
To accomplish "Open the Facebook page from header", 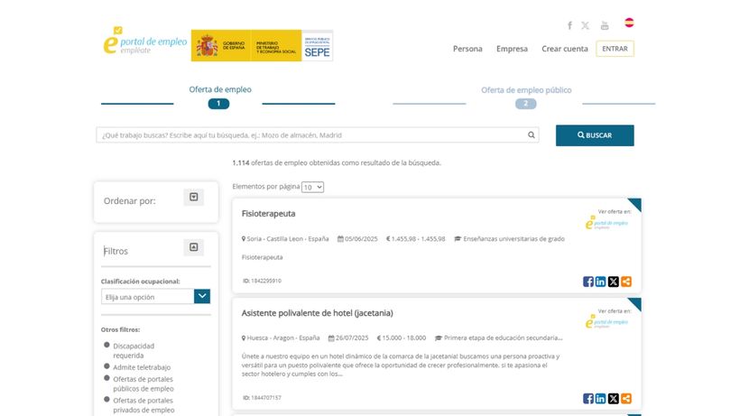I will point(569,25).
